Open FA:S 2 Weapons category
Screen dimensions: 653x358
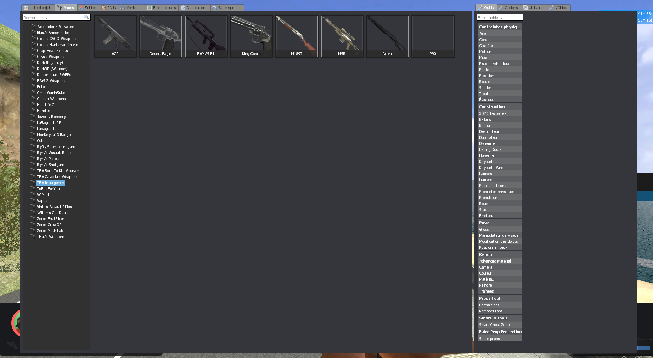tap(51, 81)
